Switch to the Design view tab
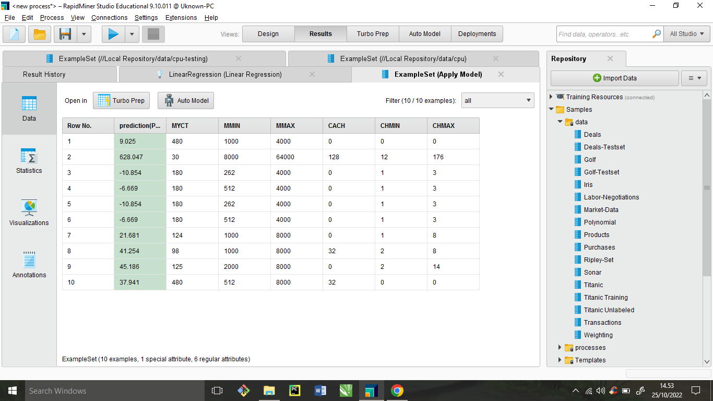The image size is (713, 401). click(268, 33)
